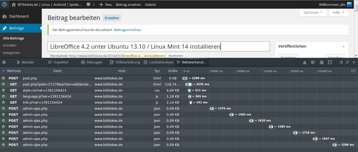The image size is (358, 152).
Task: Click the status dot of the 1376 ms request
Action: point(3,109)
